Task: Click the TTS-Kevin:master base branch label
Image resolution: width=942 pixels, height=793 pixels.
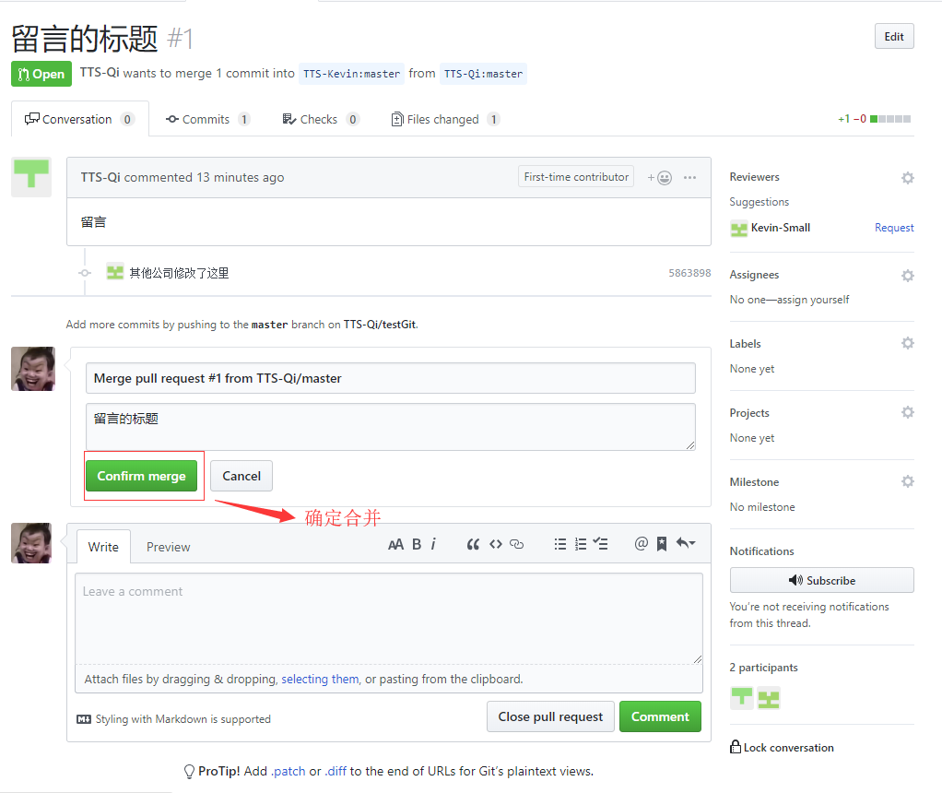Action: [x=351, y=74]
